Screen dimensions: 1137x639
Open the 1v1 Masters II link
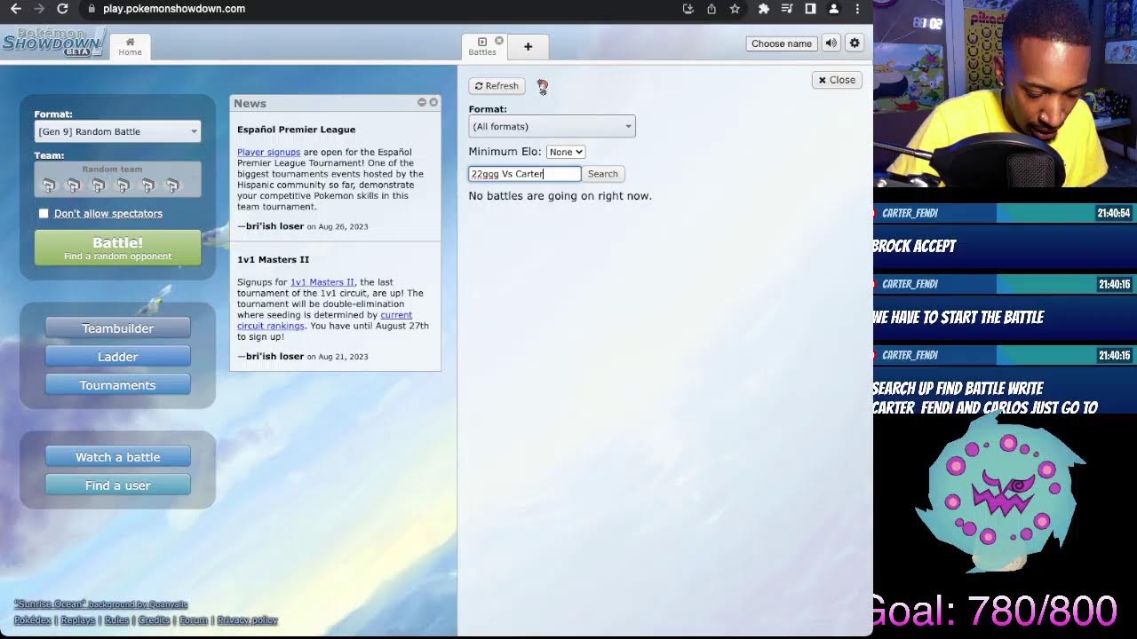tap(322, 282)
